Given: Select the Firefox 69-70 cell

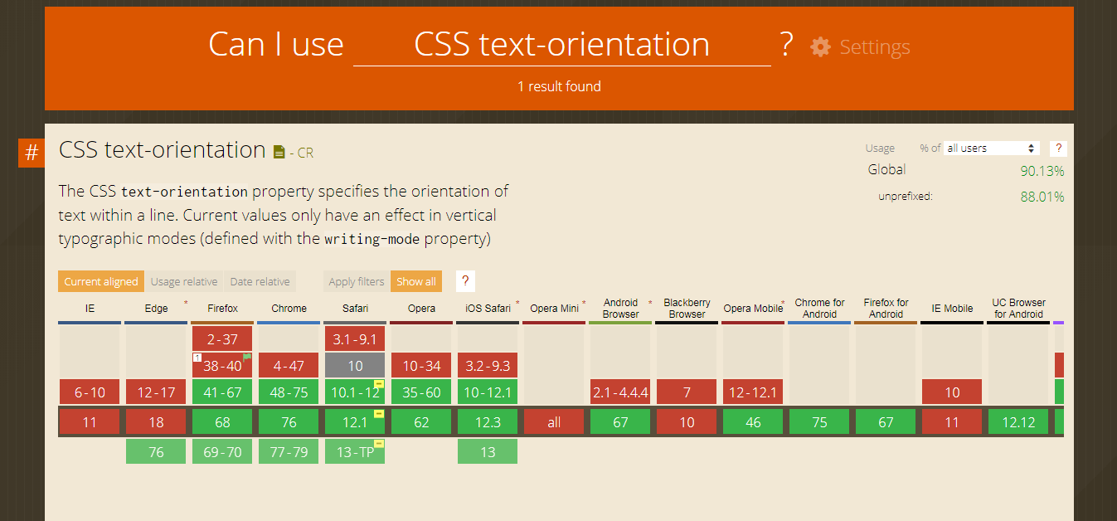Looking at the screenshot, I should [222, 452].
